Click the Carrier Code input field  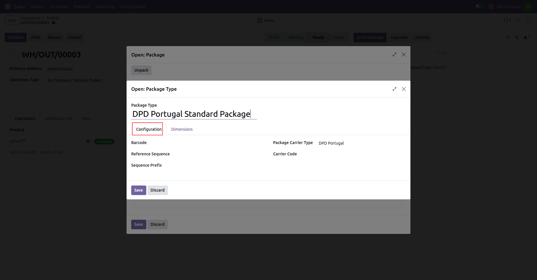pyautogui.click(x=362, y=154)
